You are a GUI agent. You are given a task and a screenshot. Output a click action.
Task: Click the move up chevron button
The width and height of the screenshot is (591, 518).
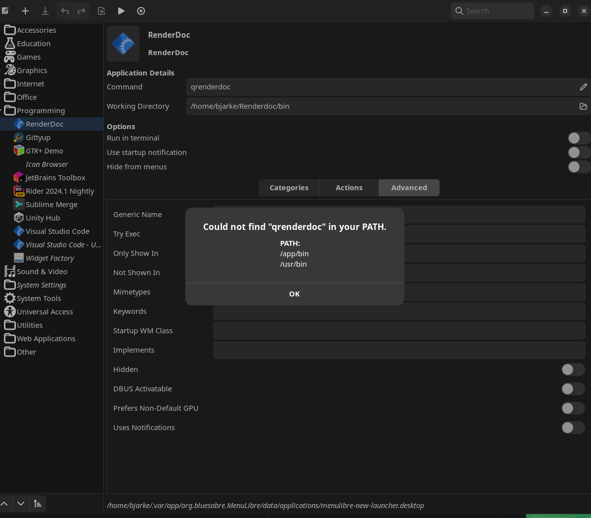[x=4, y=504]
